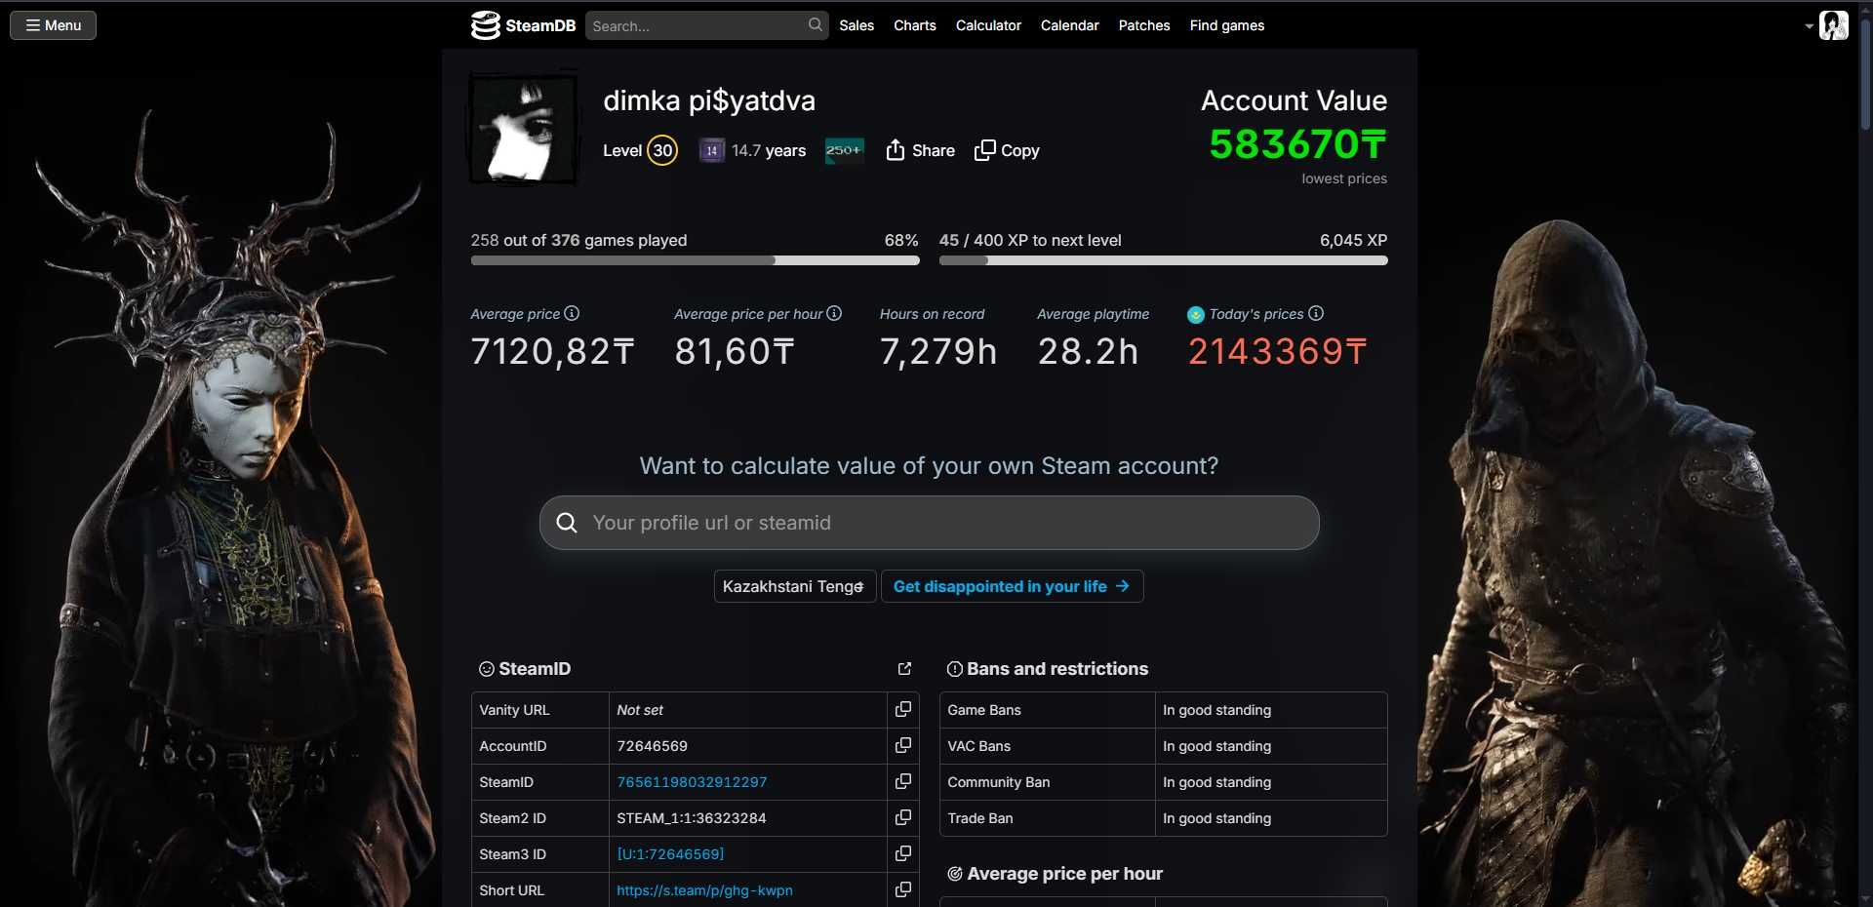
Task: Open the Sales menu item
Action: click(857, 25)
